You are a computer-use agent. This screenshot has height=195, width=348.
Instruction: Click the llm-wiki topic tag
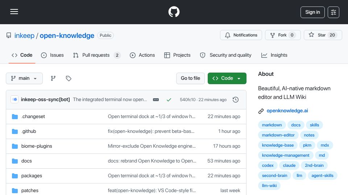coord(269,186)
